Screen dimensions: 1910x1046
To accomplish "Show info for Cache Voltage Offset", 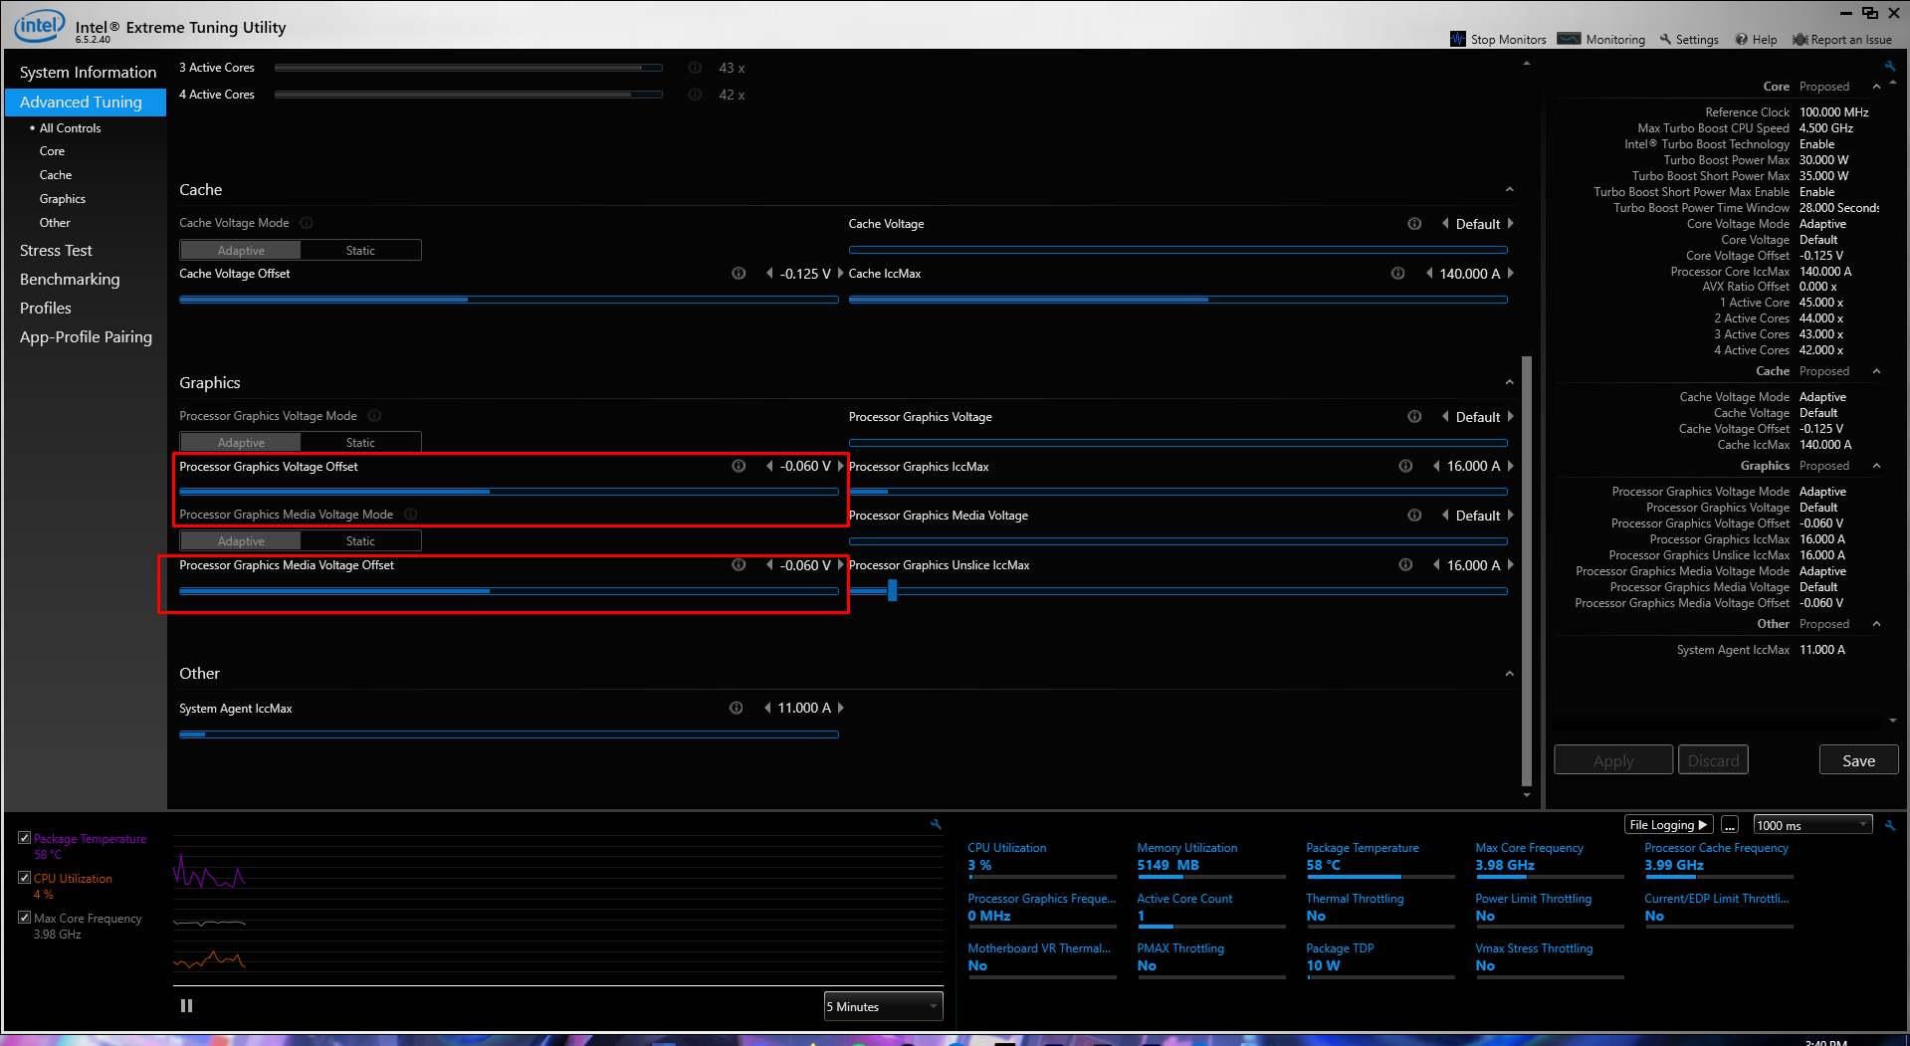I will click(x=739, y=274).
